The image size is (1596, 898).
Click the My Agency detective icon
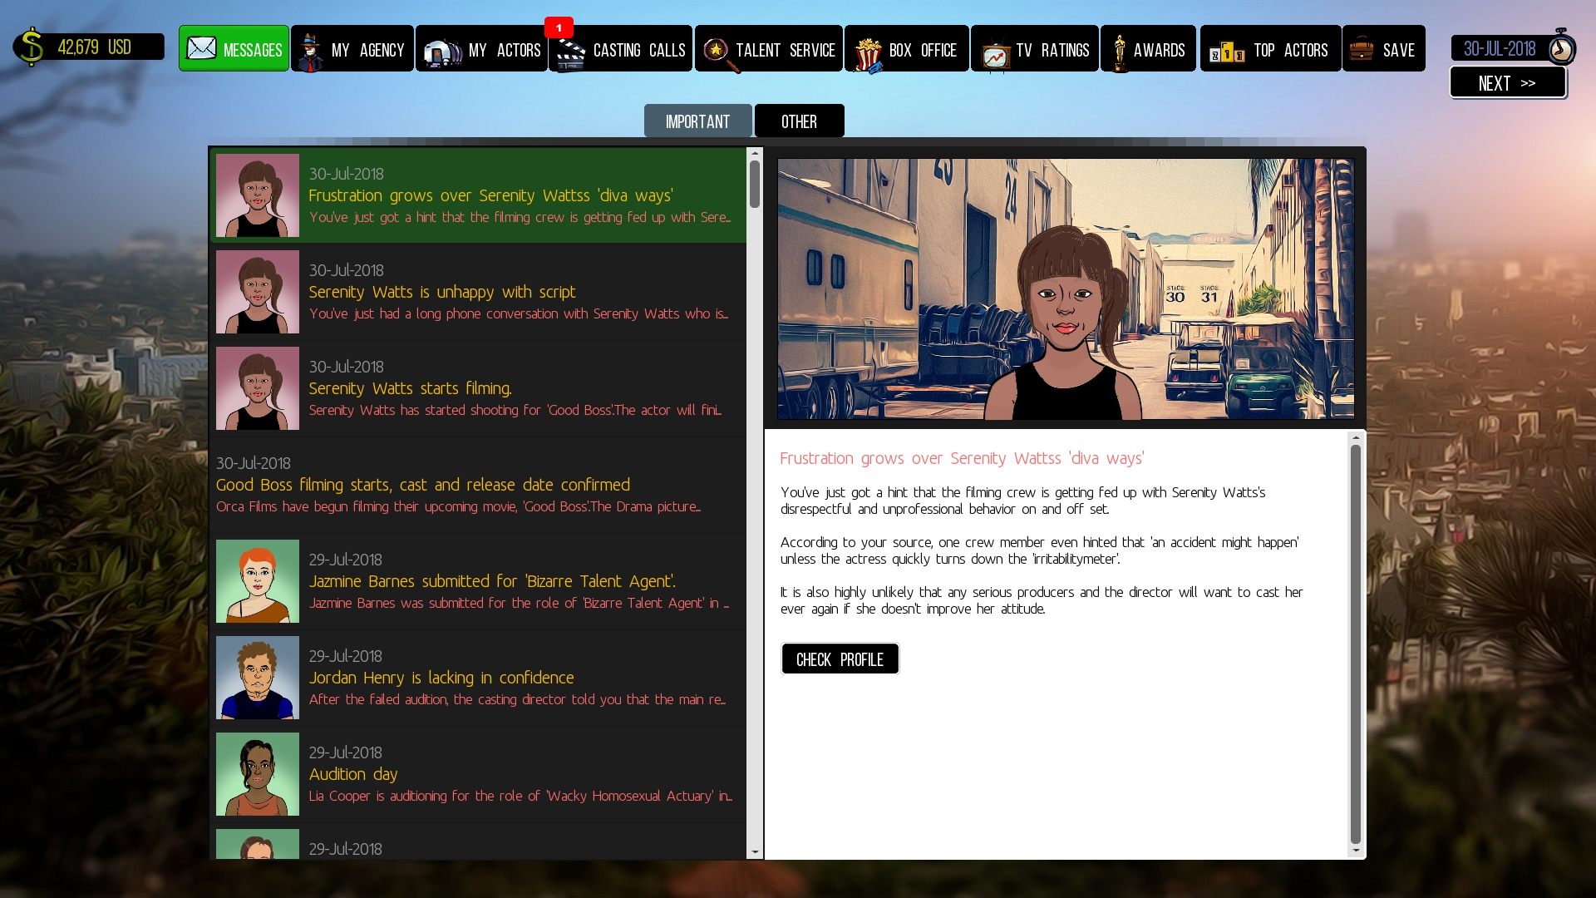(310, 52)
